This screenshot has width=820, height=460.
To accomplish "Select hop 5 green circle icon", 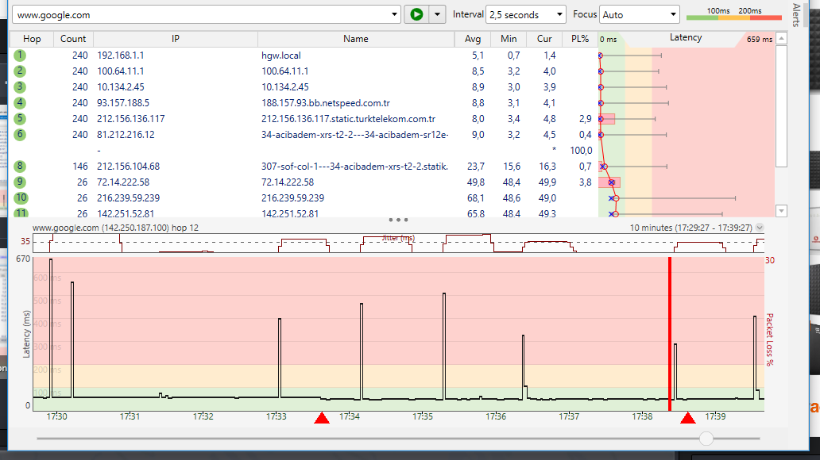I will pos(20,118).
